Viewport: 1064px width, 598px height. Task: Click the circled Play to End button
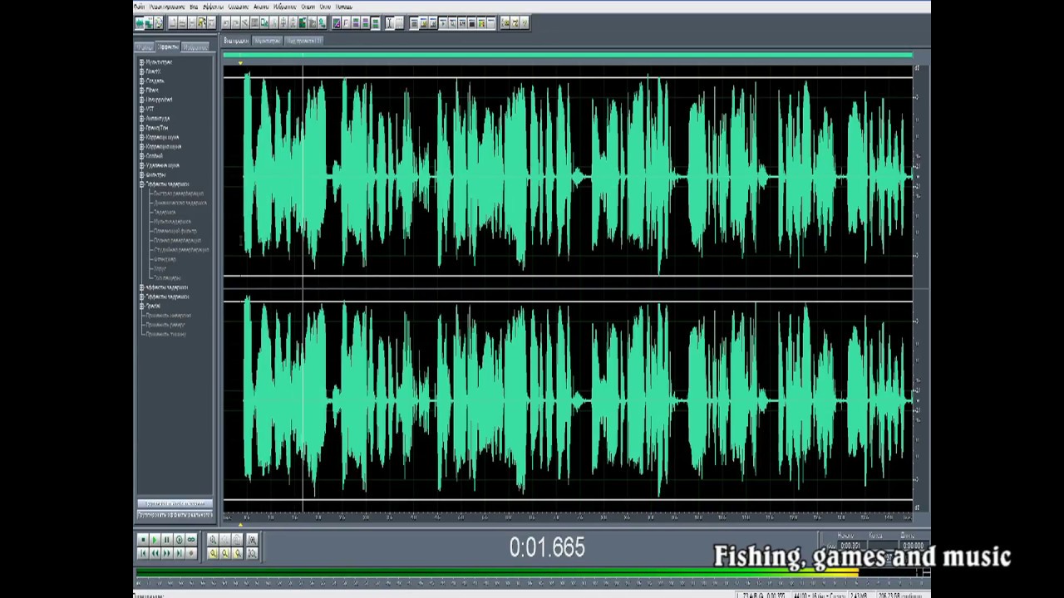[x=179, y=540]
